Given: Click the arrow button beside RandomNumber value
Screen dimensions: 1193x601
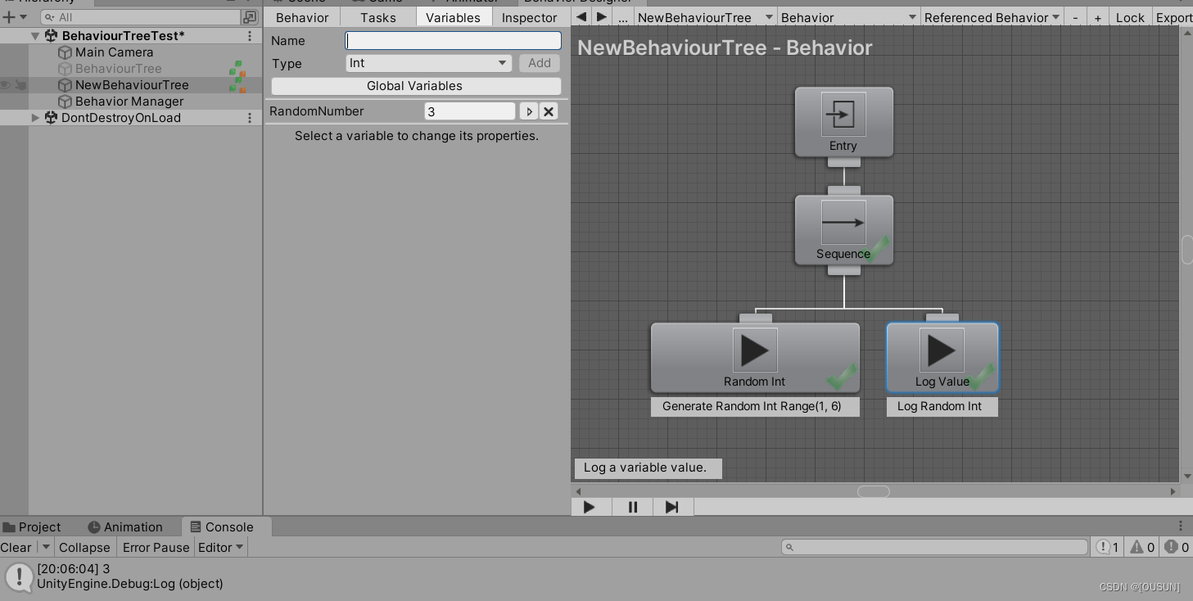Looking at the screenshot, I should 529,111.
